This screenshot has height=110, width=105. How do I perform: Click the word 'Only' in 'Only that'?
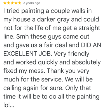(x=71, y=89)
